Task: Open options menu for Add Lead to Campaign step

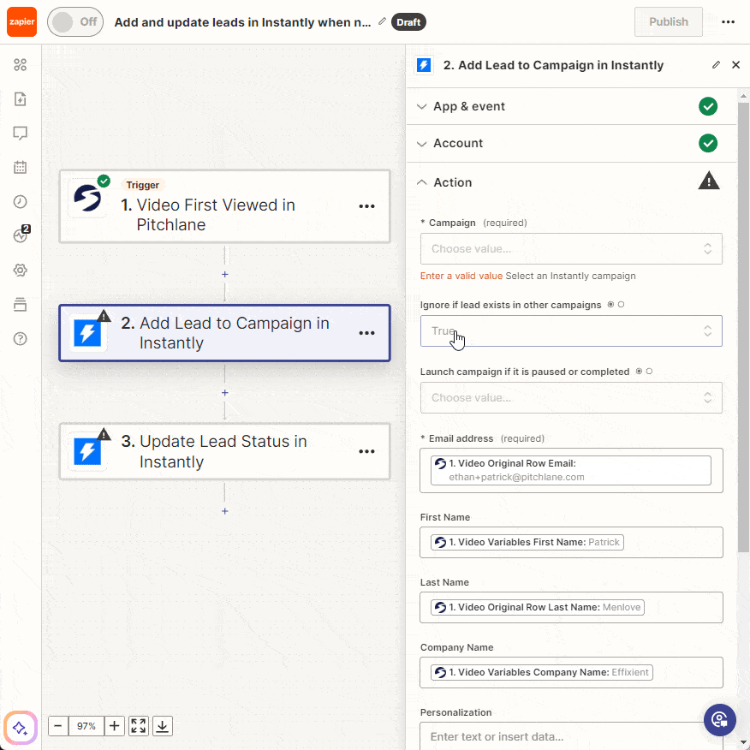Action: [367, 333]
